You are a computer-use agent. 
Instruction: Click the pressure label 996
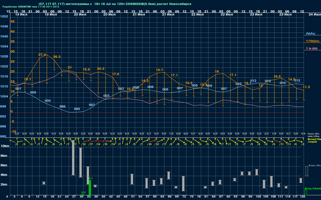click(x=62, y=106)
